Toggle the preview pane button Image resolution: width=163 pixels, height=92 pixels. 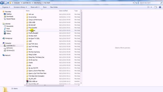tap(155, 7)
